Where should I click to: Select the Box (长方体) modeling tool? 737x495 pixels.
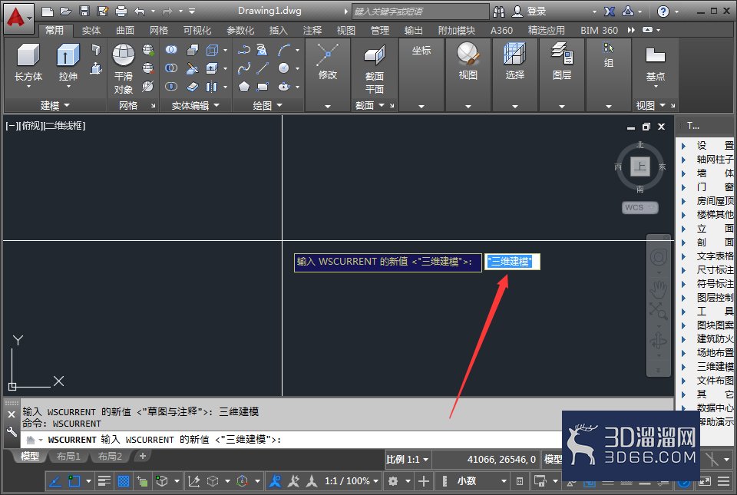28,62
